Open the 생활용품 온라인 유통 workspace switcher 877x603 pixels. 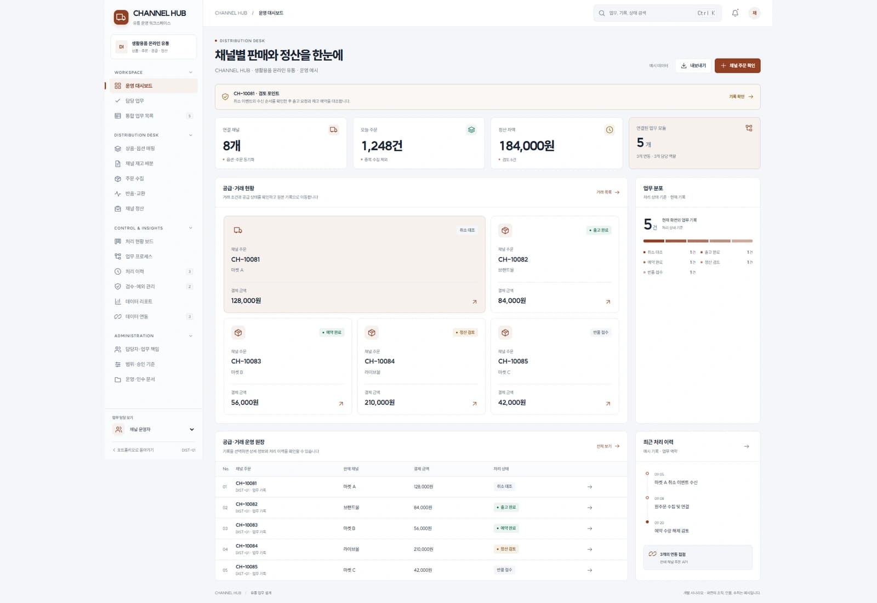coord(153,47)
